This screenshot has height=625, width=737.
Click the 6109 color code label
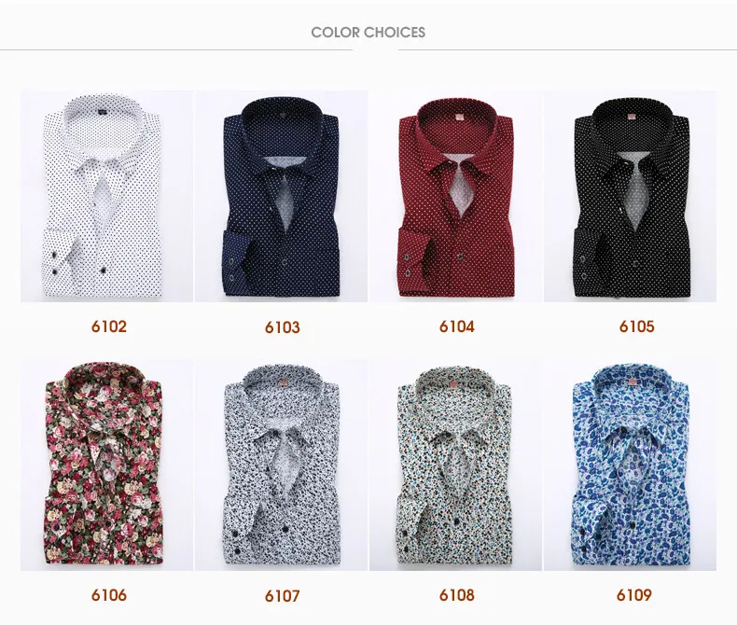(634, 595)
